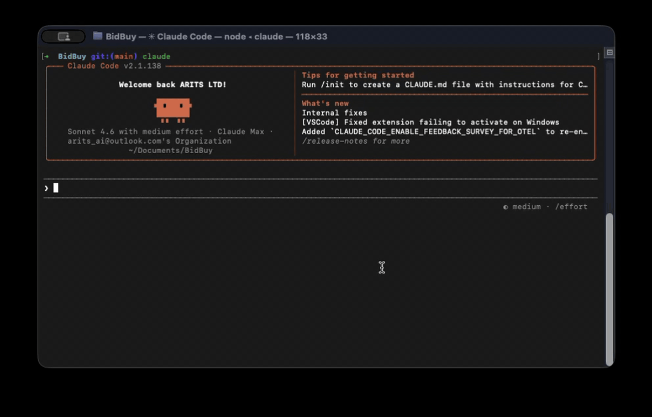Click the /effort hint text

(571, 207)
